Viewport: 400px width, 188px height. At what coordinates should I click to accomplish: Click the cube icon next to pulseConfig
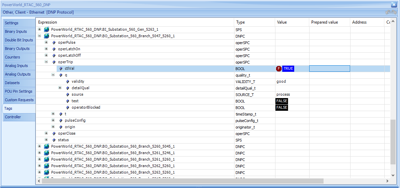(61, 121)
